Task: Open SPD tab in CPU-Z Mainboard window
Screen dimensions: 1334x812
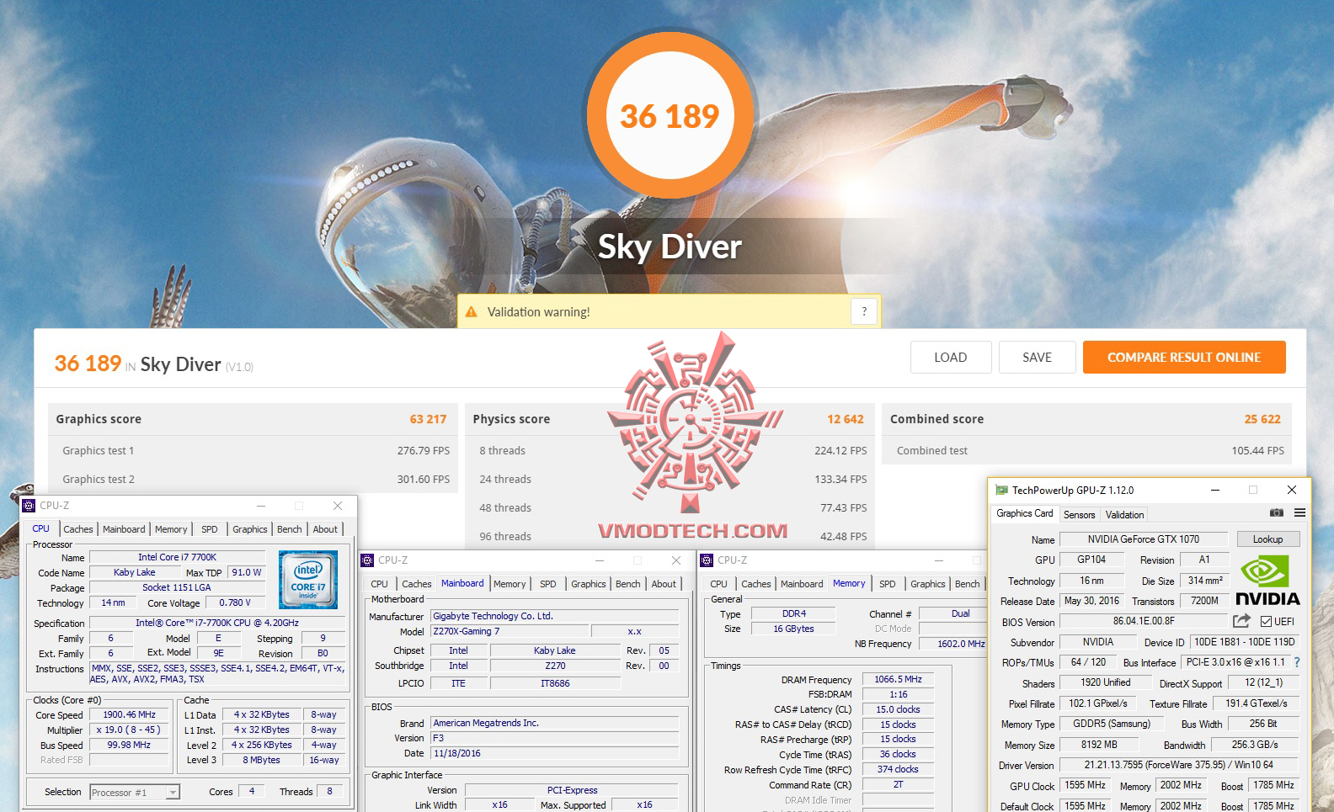Action: (548, 584)
